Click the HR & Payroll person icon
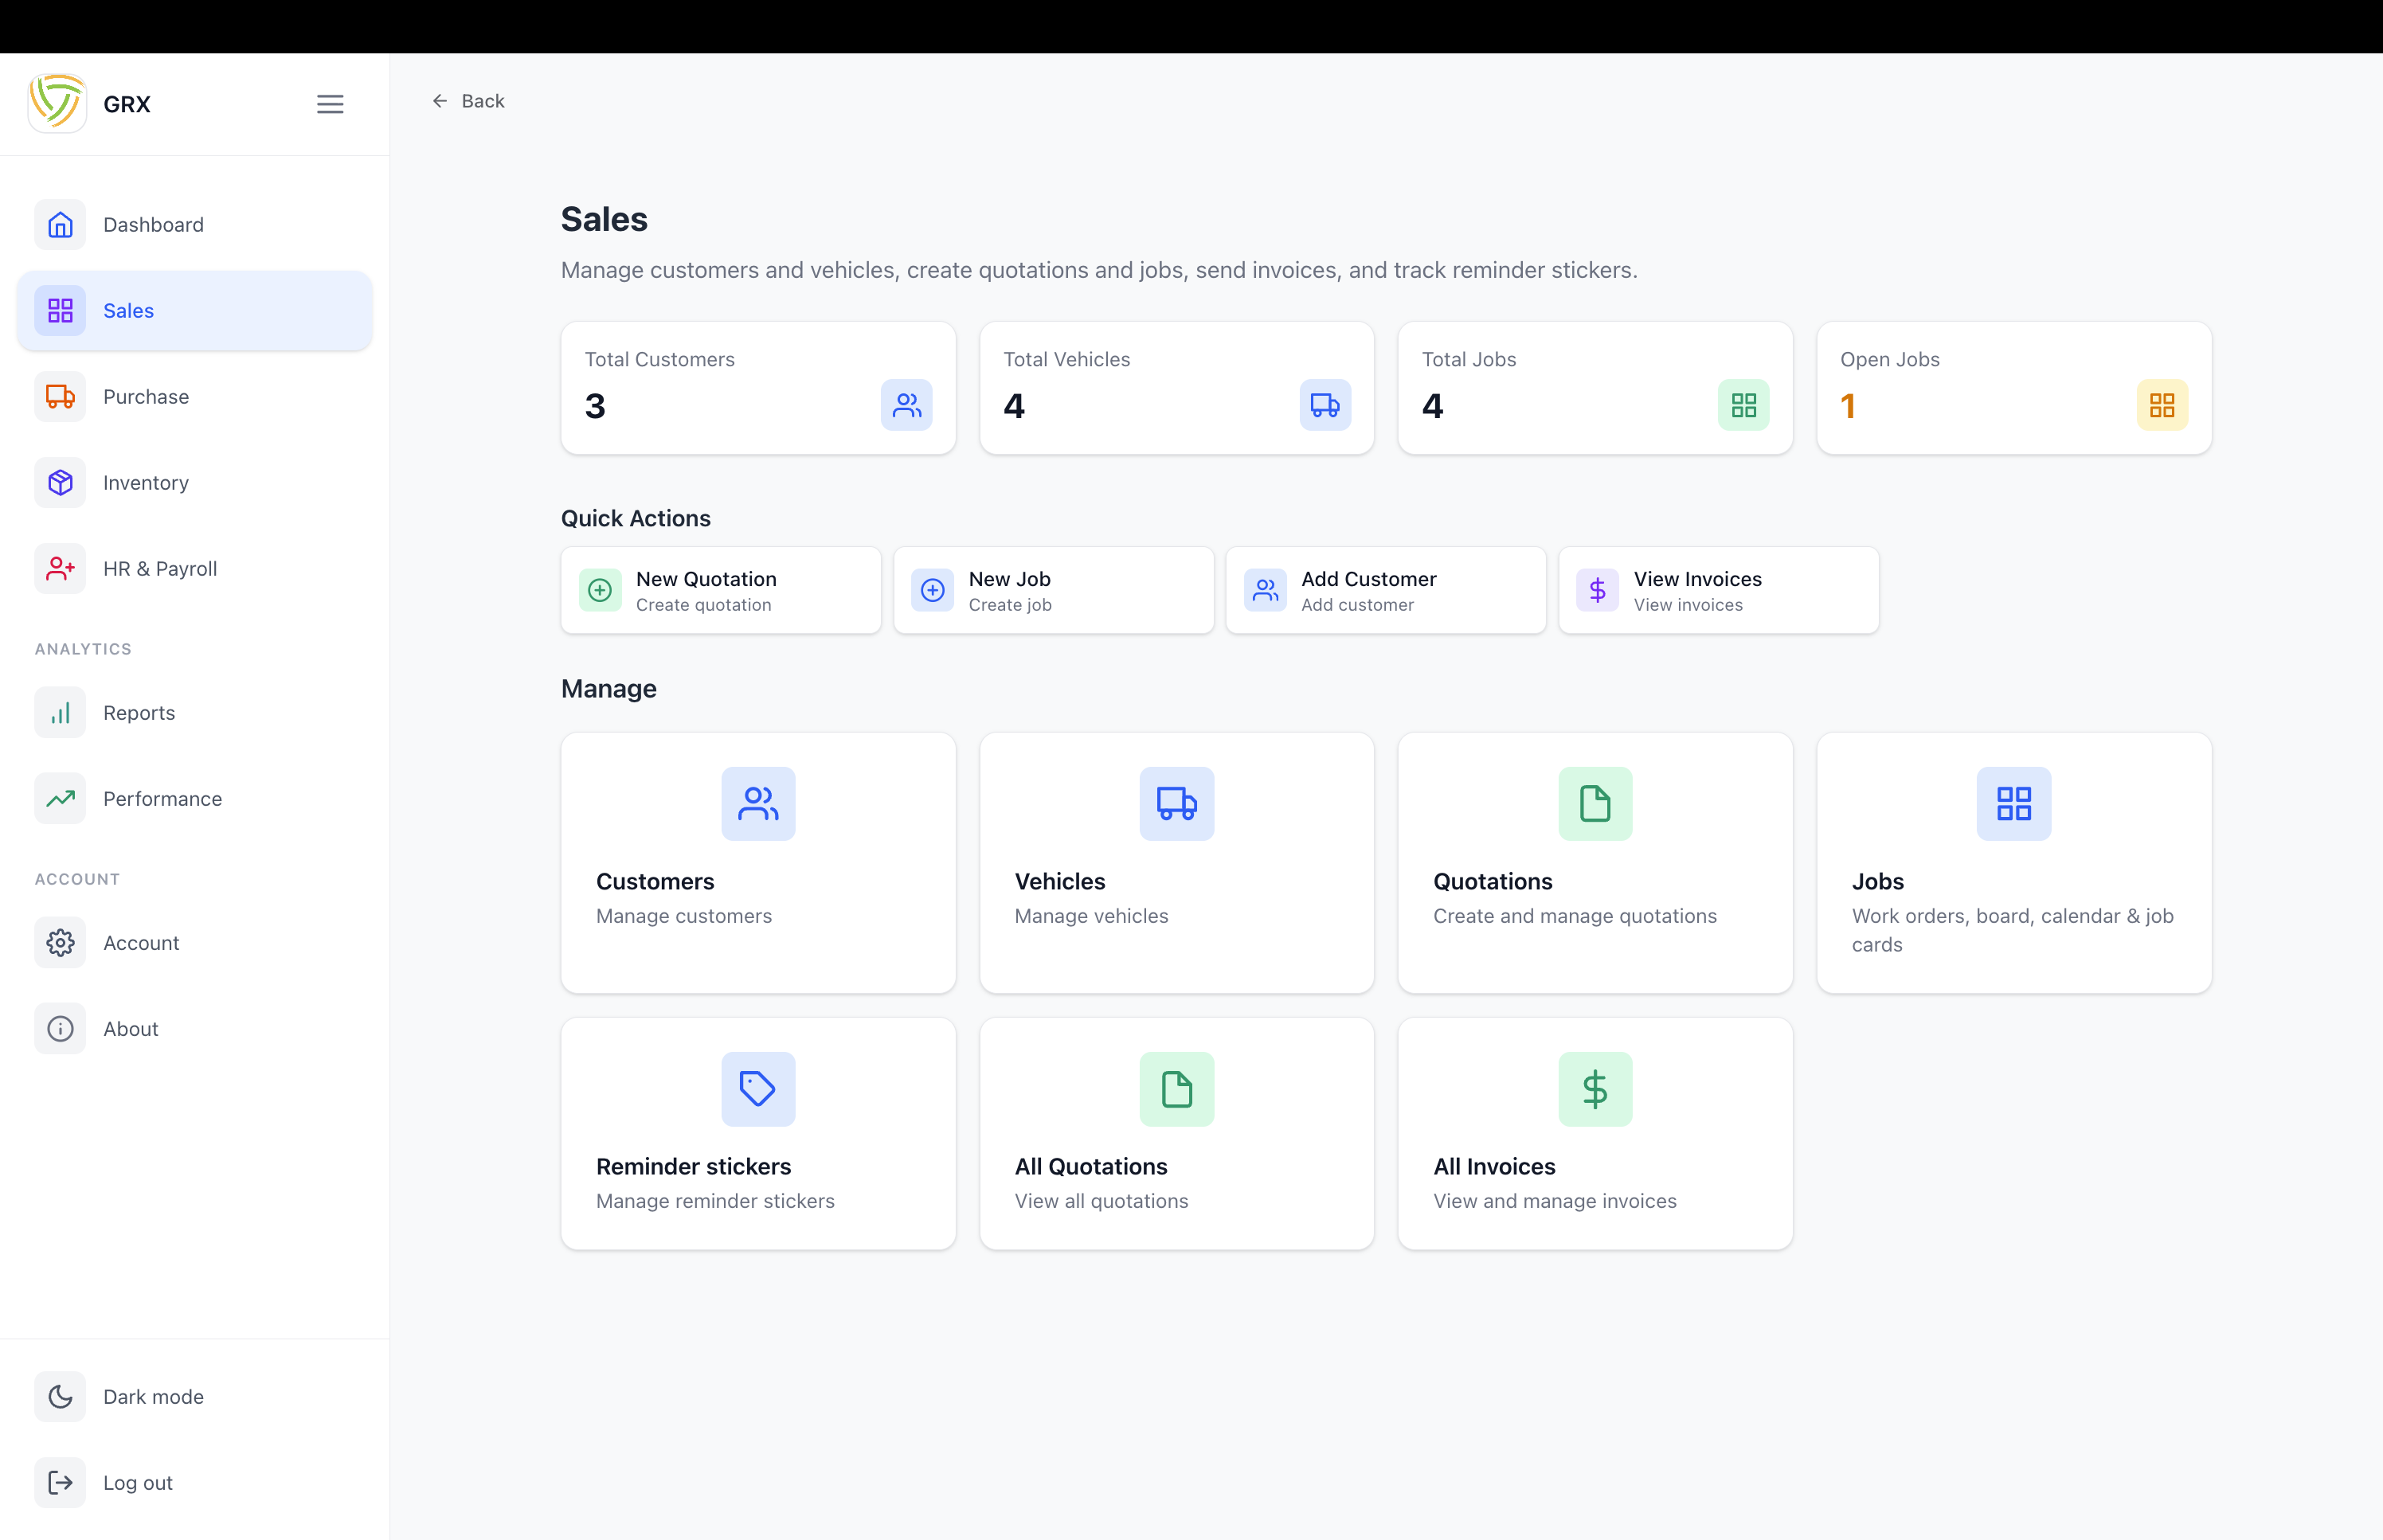The image size is (2383, 1540). (x=60, y=568)
